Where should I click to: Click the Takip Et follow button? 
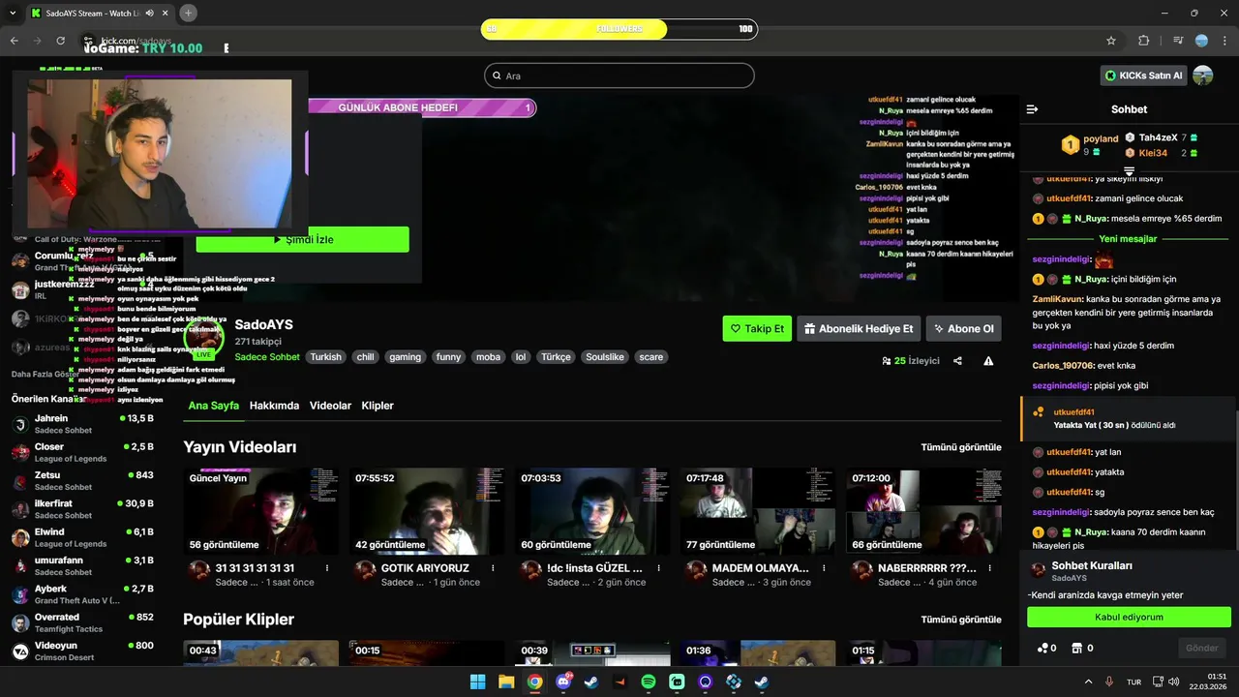pyautogui.click(x=757, y=328)
